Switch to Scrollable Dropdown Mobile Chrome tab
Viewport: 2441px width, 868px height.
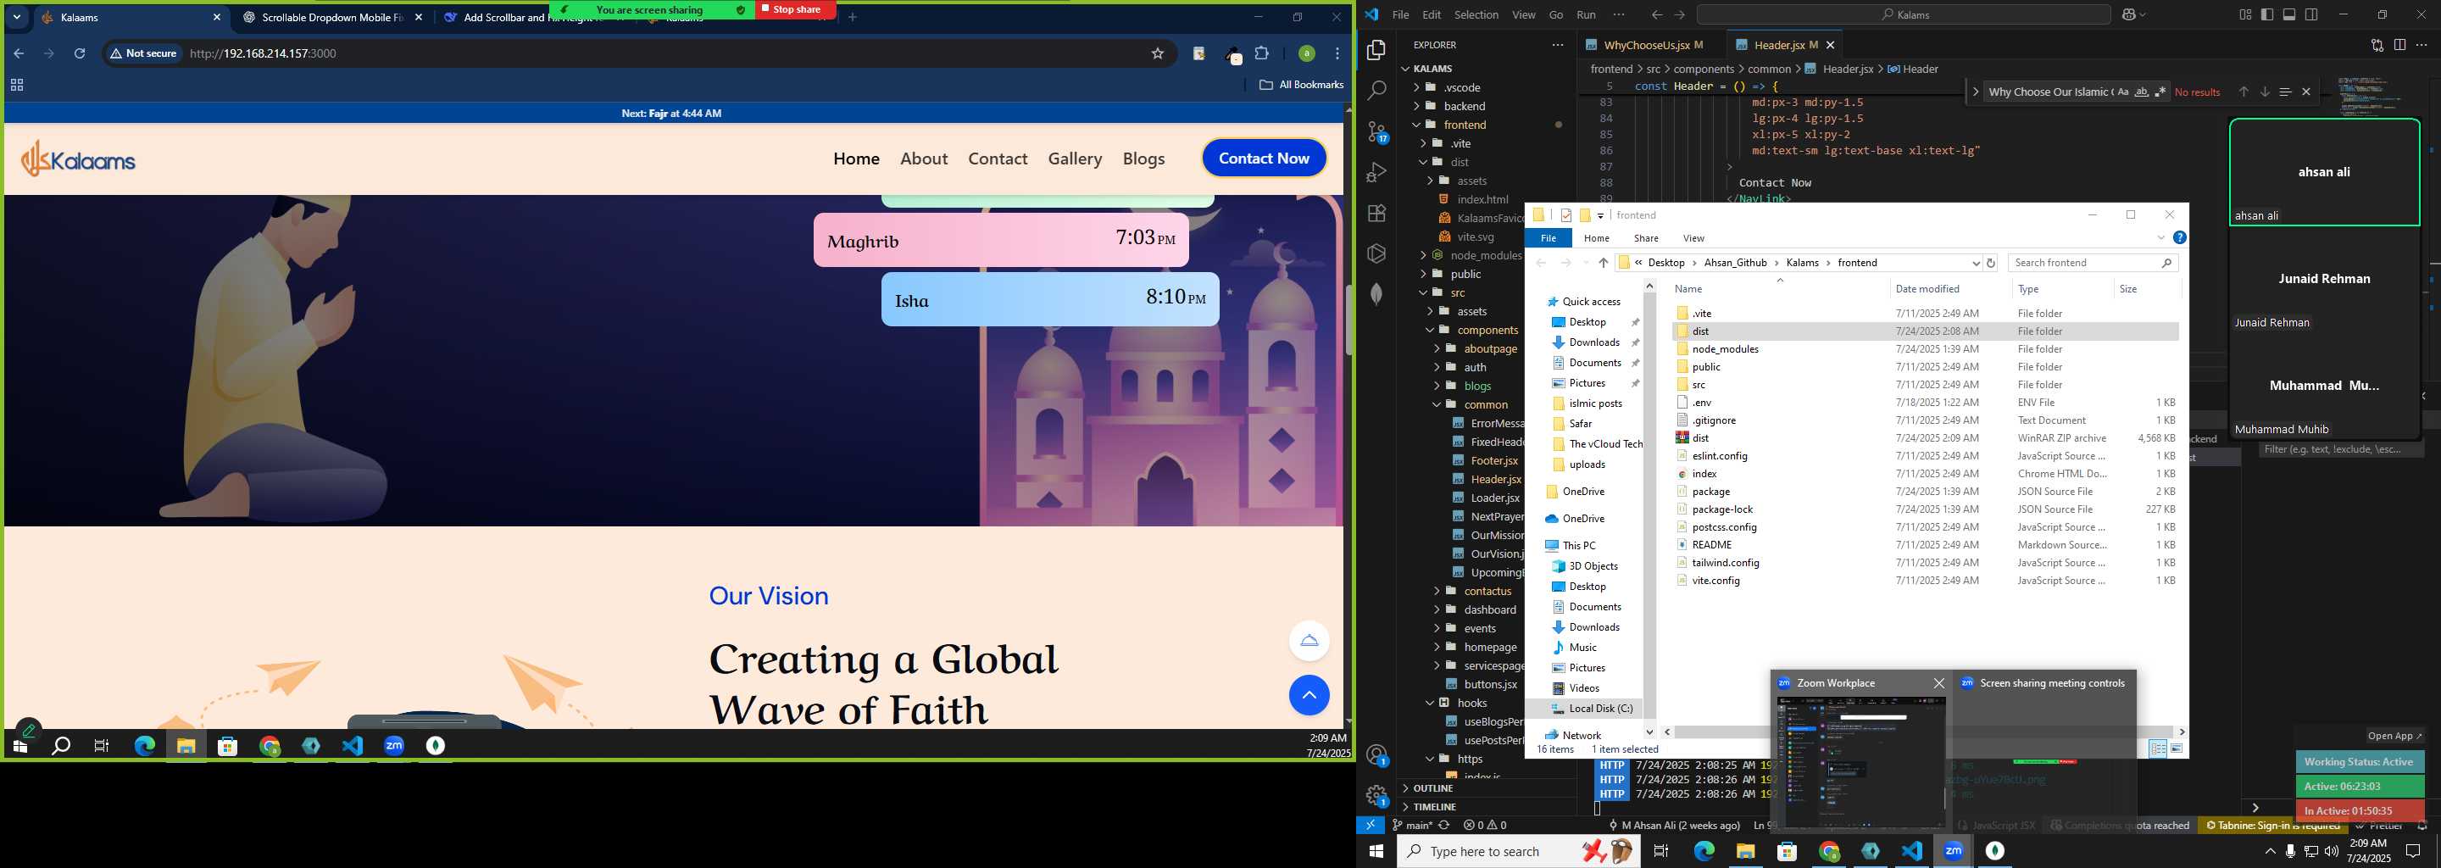pos(332,17)
